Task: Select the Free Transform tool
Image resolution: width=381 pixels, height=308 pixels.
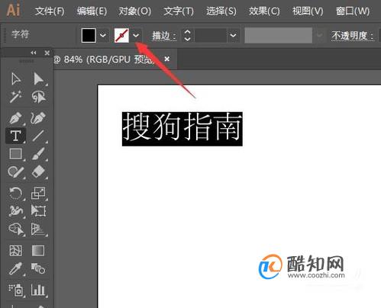Action: 38,211
